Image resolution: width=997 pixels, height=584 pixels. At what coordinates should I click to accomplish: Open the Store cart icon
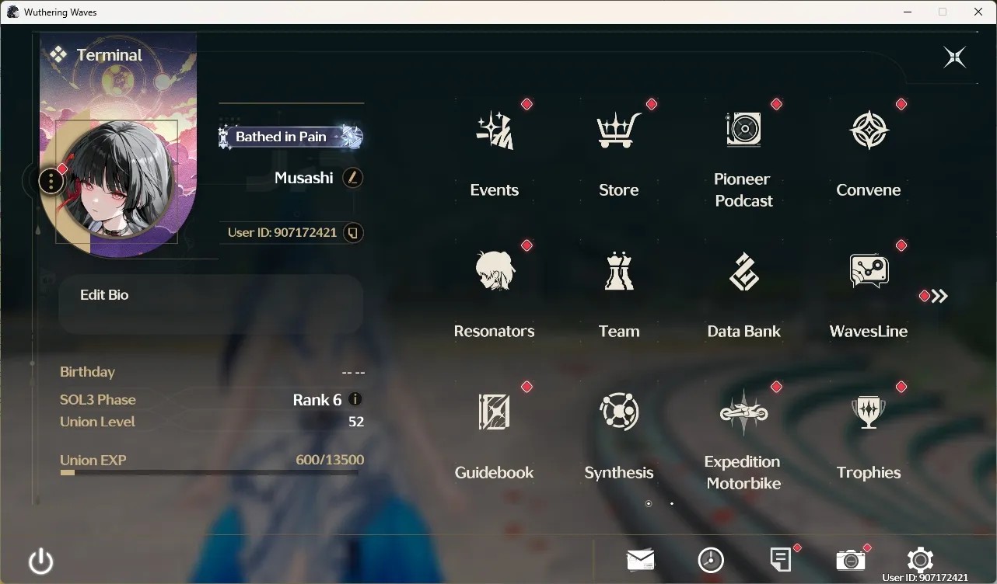619,130
